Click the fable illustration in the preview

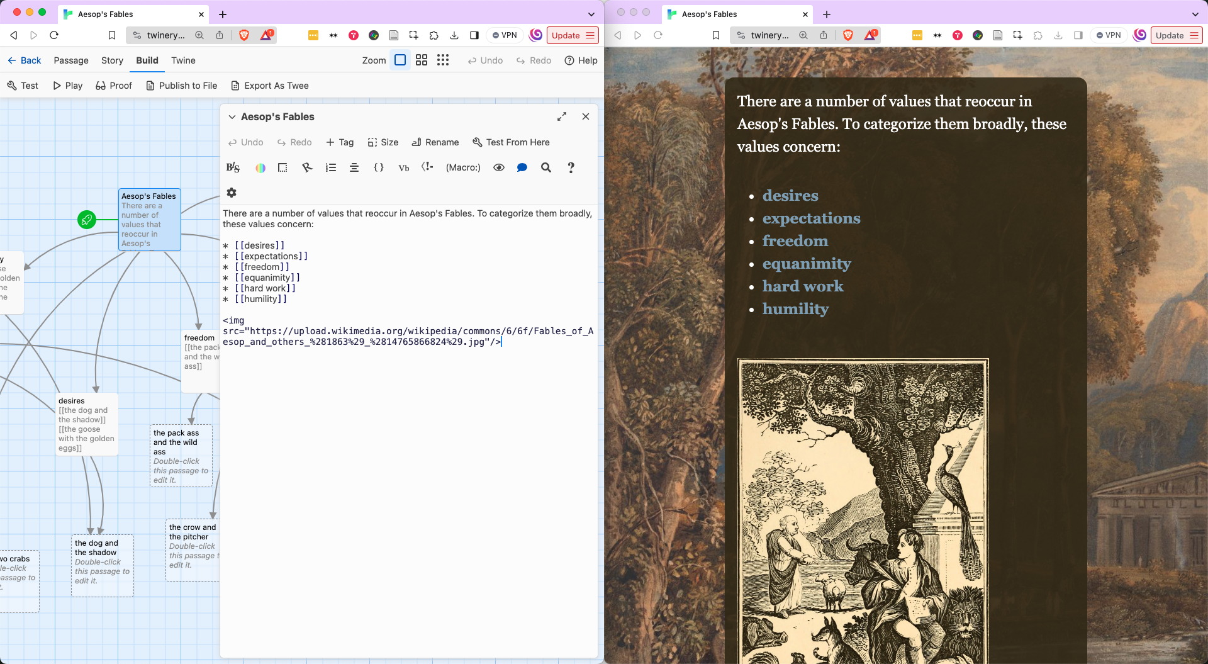[x=863, y=511]
